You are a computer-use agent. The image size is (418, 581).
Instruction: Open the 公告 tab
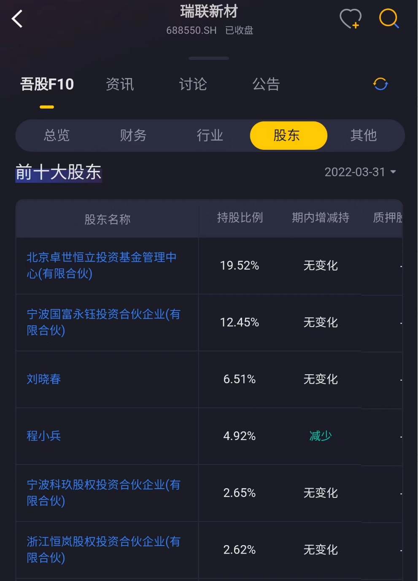(266, 84)
